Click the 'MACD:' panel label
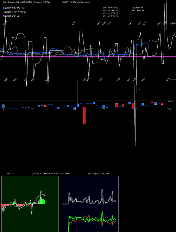 pos(11,173)
